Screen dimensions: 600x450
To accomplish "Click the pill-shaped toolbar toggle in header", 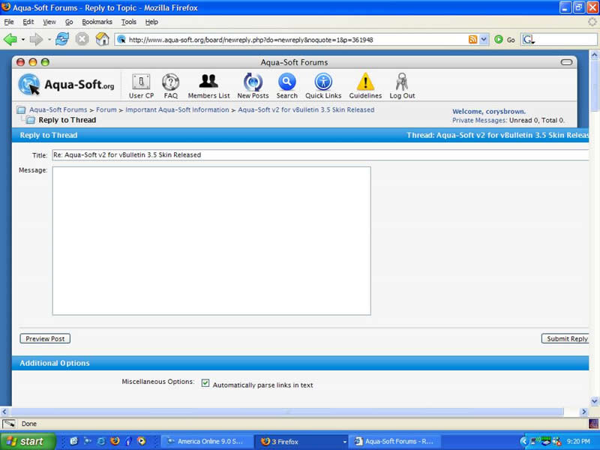I will (x=566, y=62).
